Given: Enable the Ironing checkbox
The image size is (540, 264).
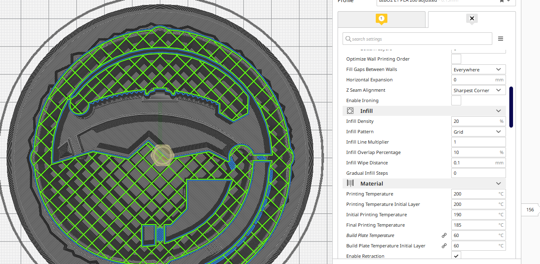Looking at the screenshot, I should 456,100.
